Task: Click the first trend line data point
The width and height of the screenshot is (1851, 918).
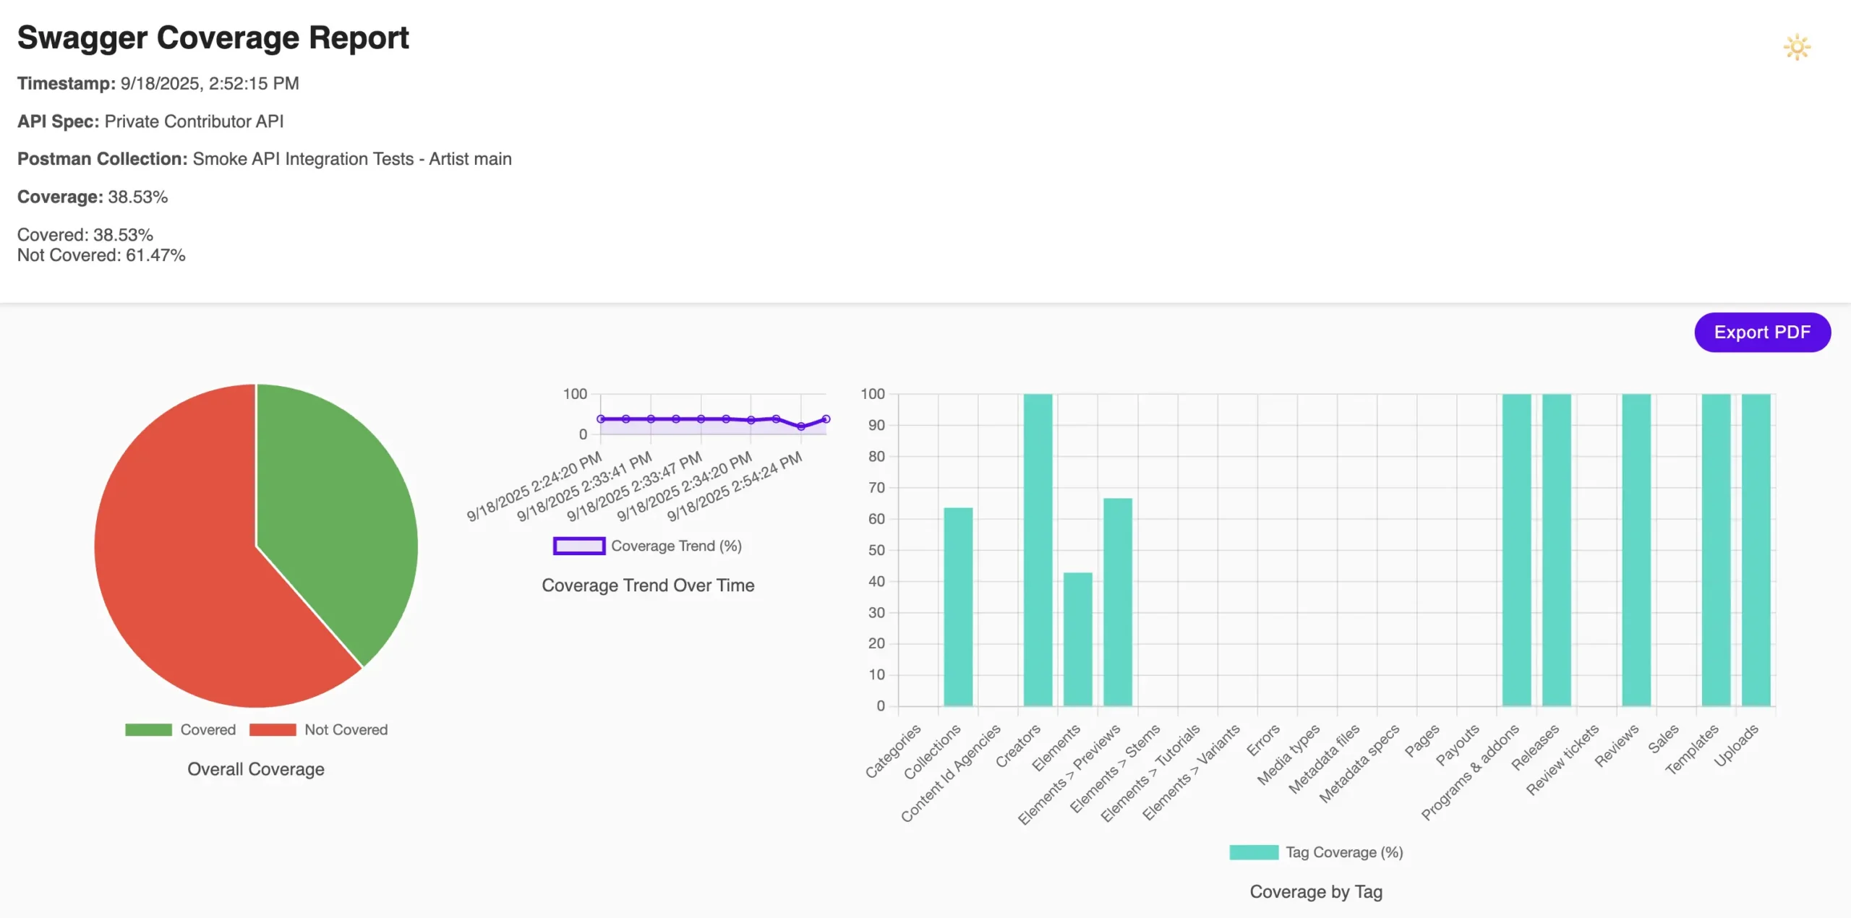Action: click(601, 419)
